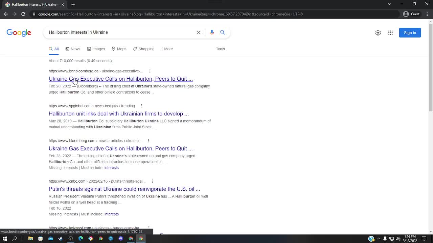
Task: Click the page vertical scrollbar thumb
Action: pyautogui.click(x=430, y=67)
